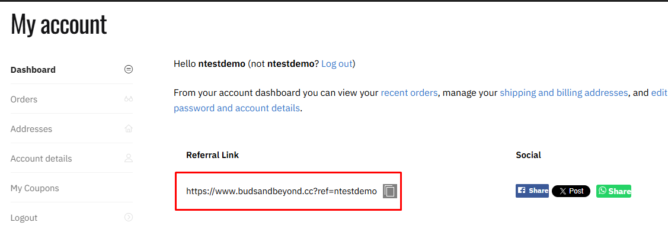The width and height of the screenshot is (668, 232).
Task: Open the recent orders link
Action: 409,92
